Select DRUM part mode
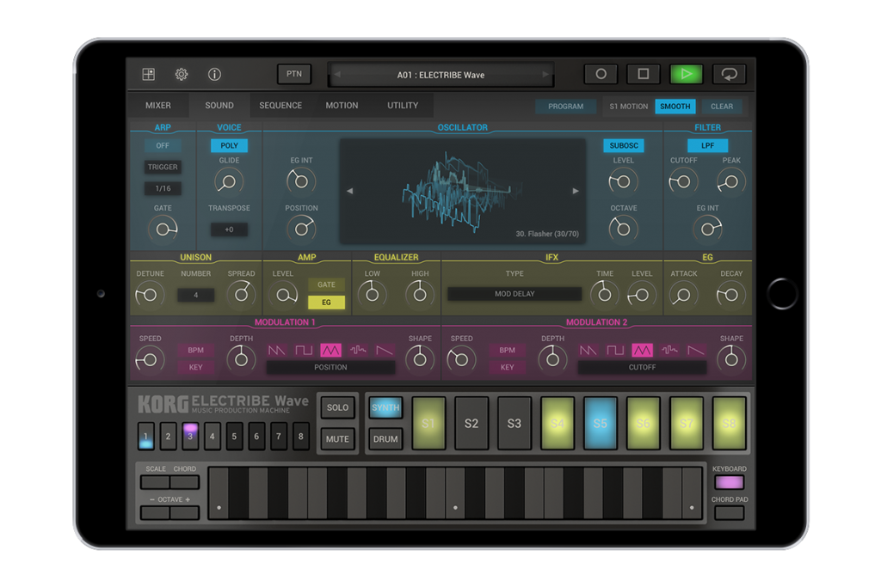This screenshot has width=881, height=587. tap(385, 439)
